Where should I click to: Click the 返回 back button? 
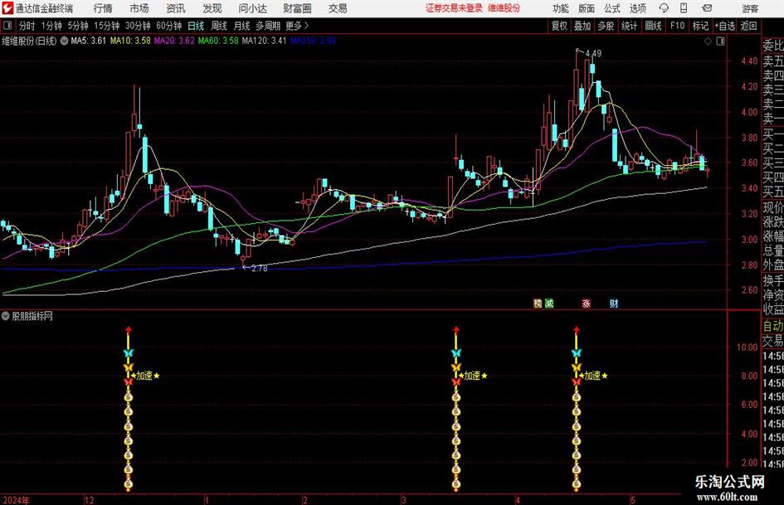click(x=748, y=26)
